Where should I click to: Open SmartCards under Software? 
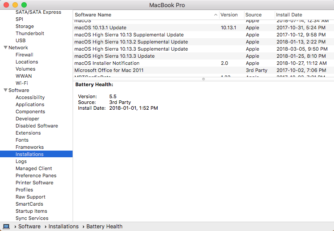[29, 204]
